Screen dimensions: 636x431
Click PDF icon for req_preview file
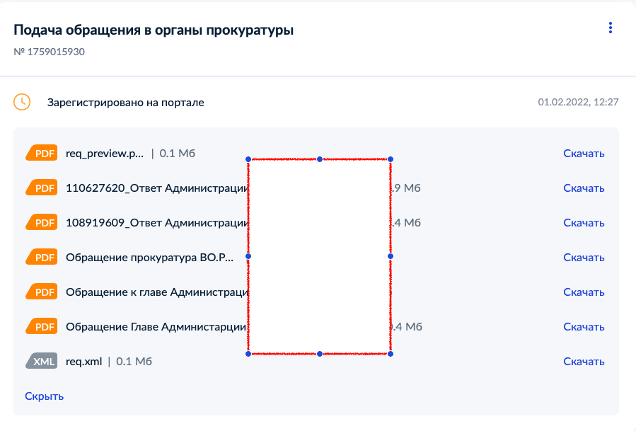click(41, 153)
